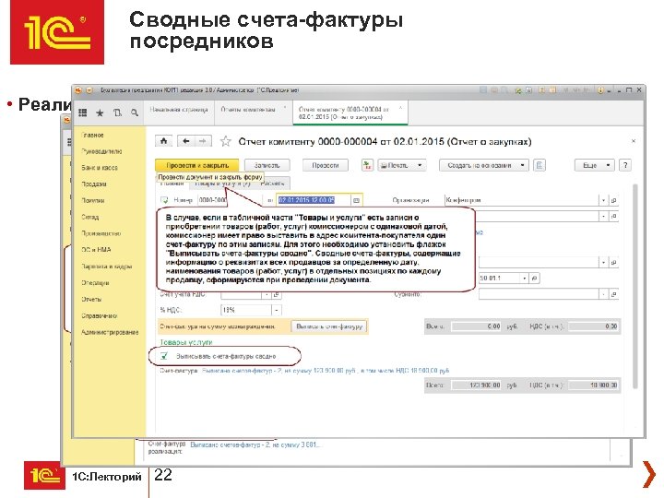Open the History panel icon

point(117,113)
